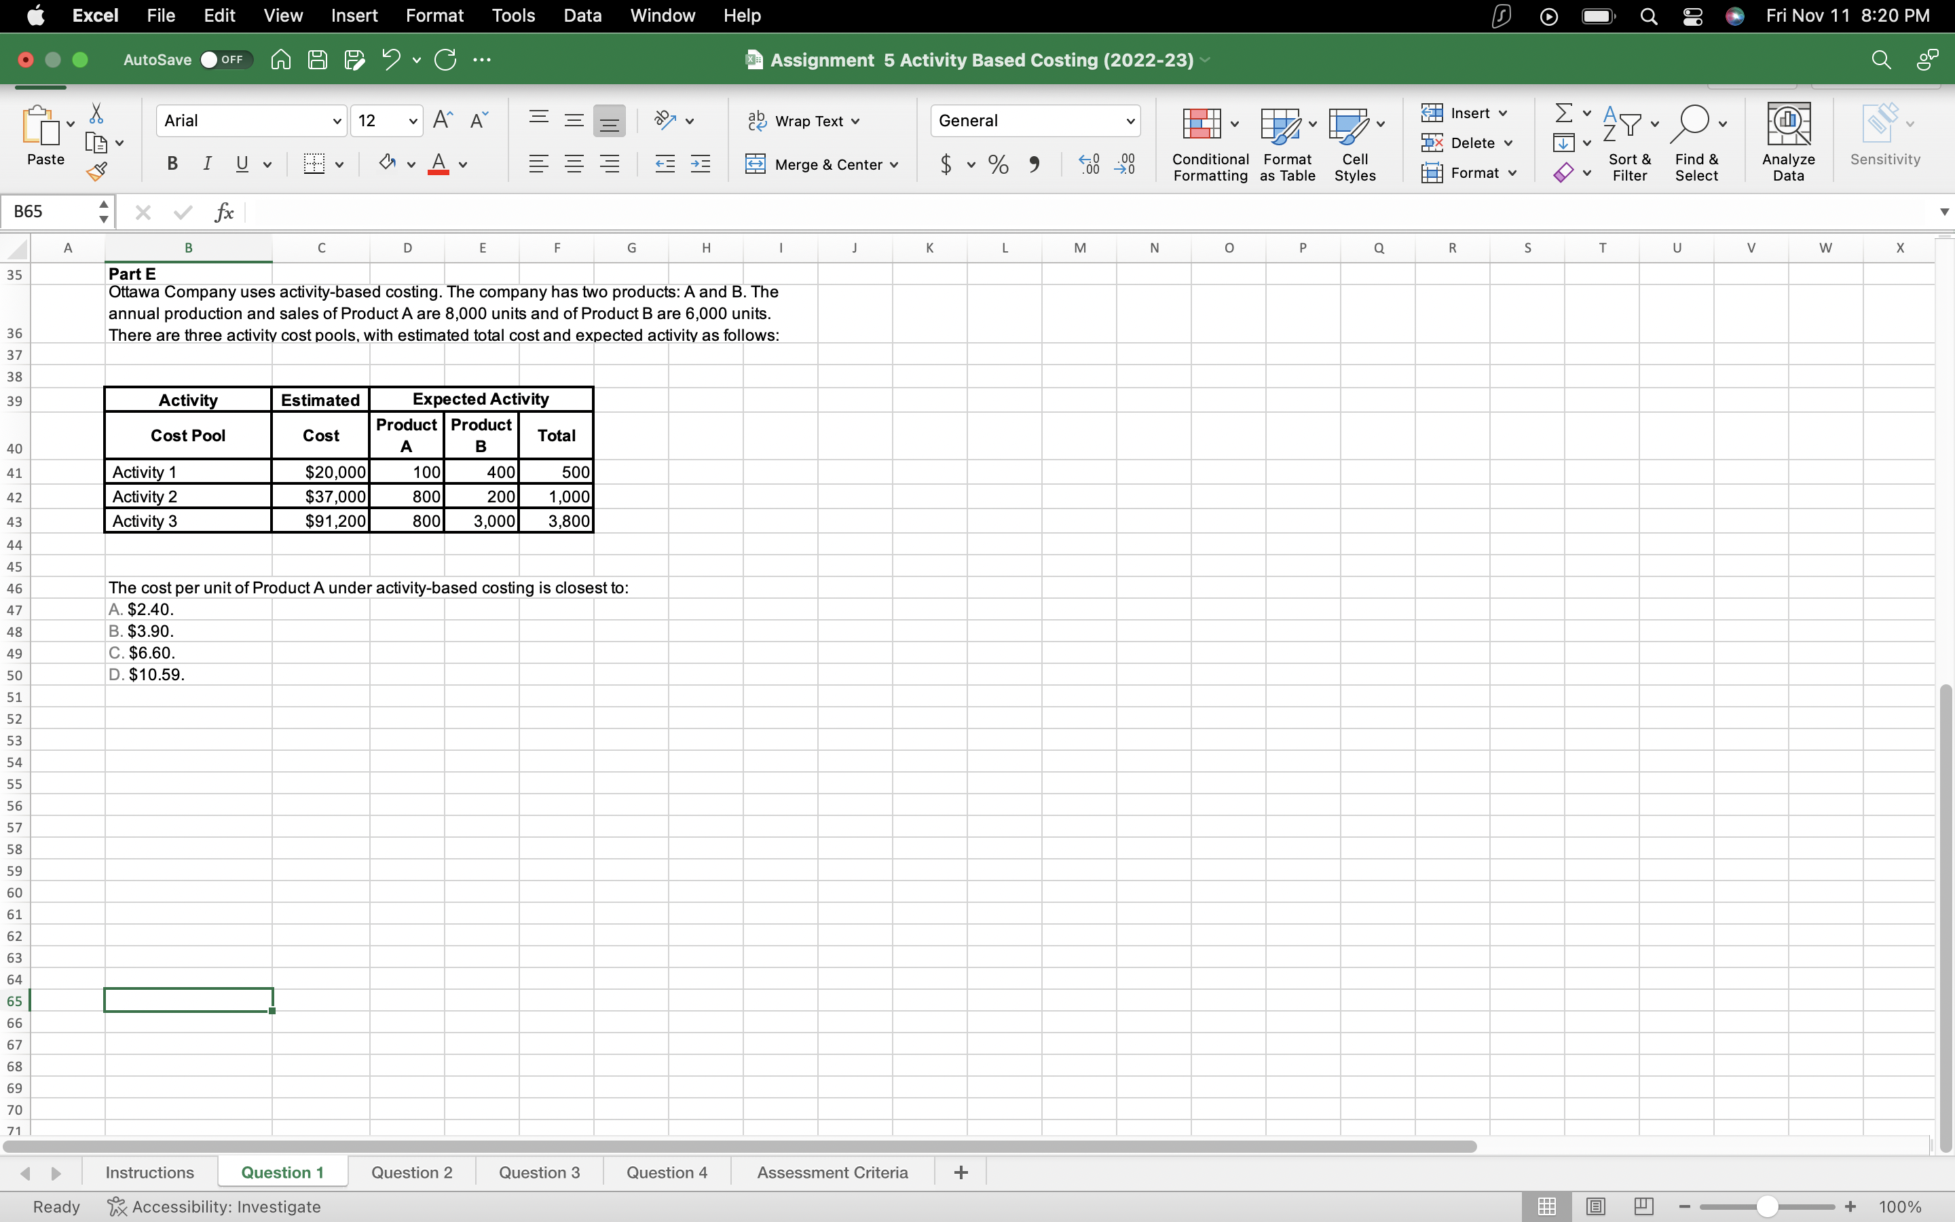This screenshot has height=1222, width=1955.
Task: Switch to Page Layout view
Action: 1595,1206
